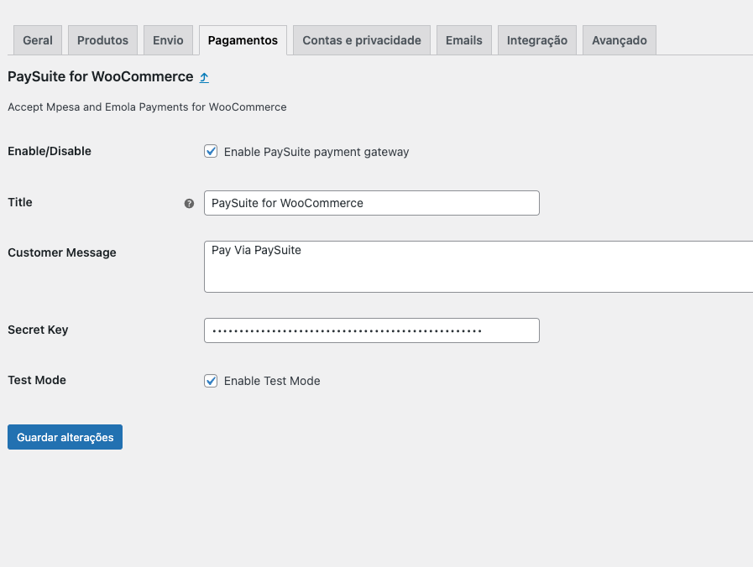Switch to the Integração tab
The image size is (753, 567).
pos(537,40)
